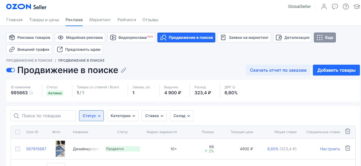This screenshot has width=361, height=166.
Task: Open Продвижение в поиске section button
Action: click(x=186, y=37)
